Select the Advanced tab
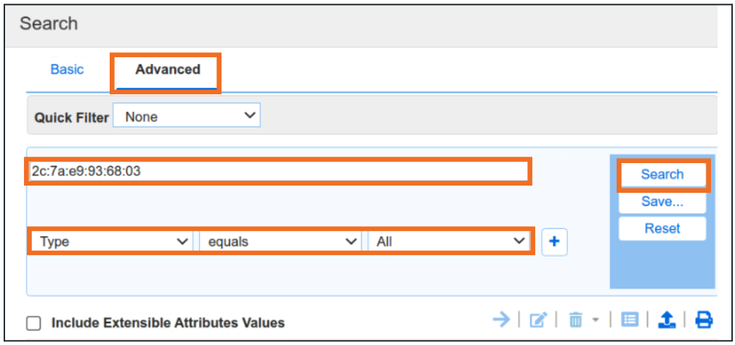The image size is (735, 345). click(x=167, y=70)
